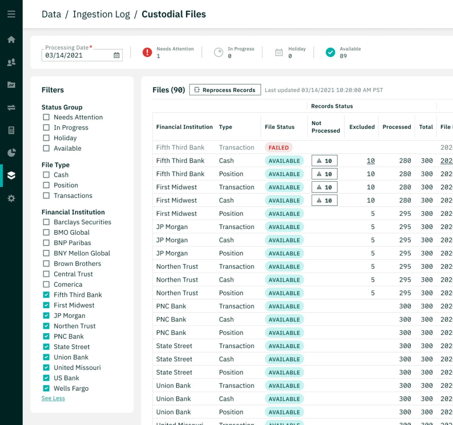Click the Reprocess Records button
Screen dimensions: 453x425
point(225,90)
